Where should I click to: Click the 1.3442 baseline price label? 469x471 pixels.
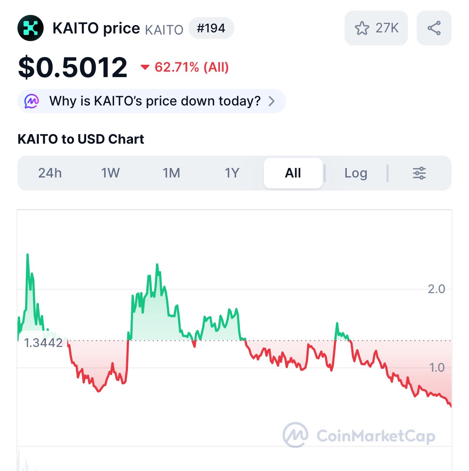(43, 343)
